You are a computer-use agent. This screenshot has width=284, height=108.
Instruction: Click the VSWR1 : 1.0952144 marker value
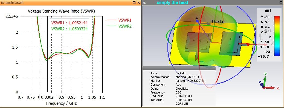tap(69, 23)
